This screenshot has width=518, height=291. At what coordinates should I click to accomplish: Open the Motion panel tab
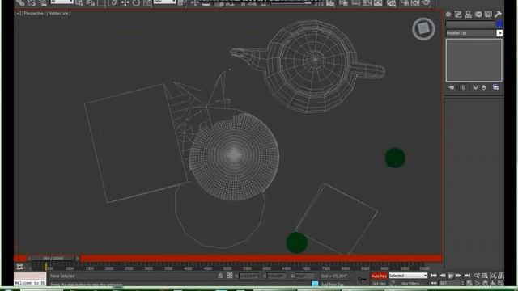pos(478,15)
